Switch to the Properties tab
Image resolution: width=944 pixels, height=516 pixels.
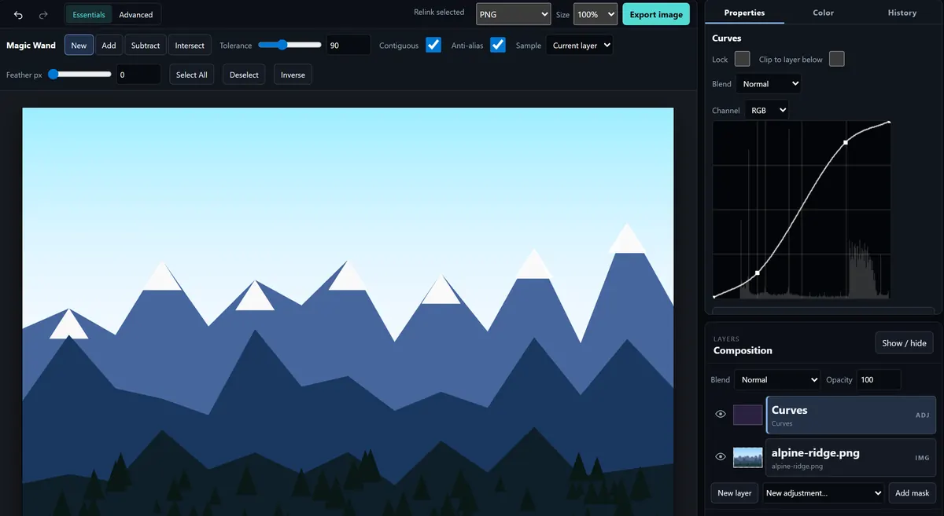click(744, 13)
